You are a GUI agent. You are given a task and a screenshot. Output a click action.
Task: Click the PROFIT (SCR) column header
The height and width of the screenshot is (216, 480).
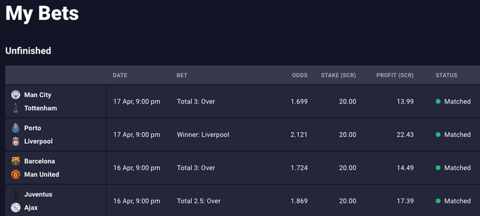tap(395, 75)
